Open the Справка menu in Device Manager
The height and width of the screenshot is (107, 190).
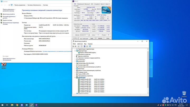[x=90, y=44]
